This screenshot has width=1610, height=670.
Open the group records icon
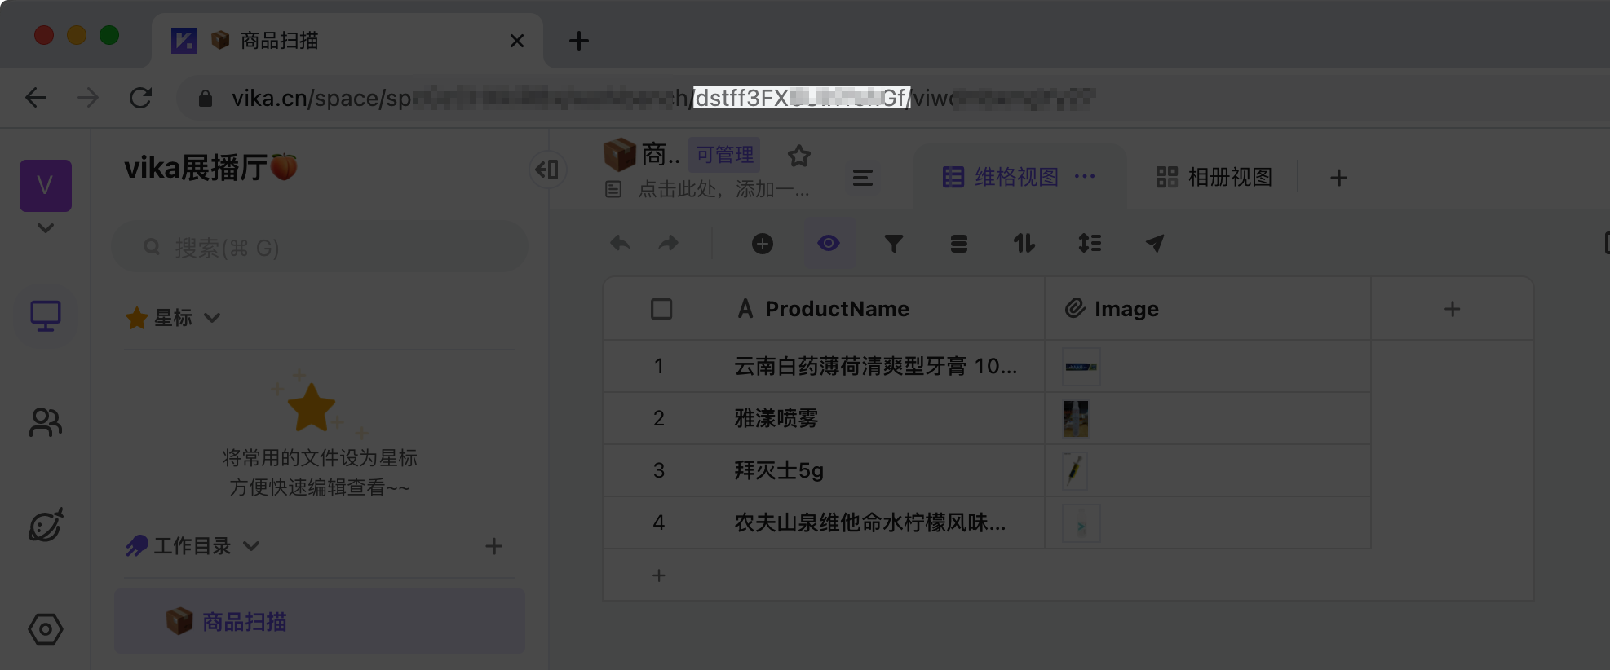tap(959, 243)
